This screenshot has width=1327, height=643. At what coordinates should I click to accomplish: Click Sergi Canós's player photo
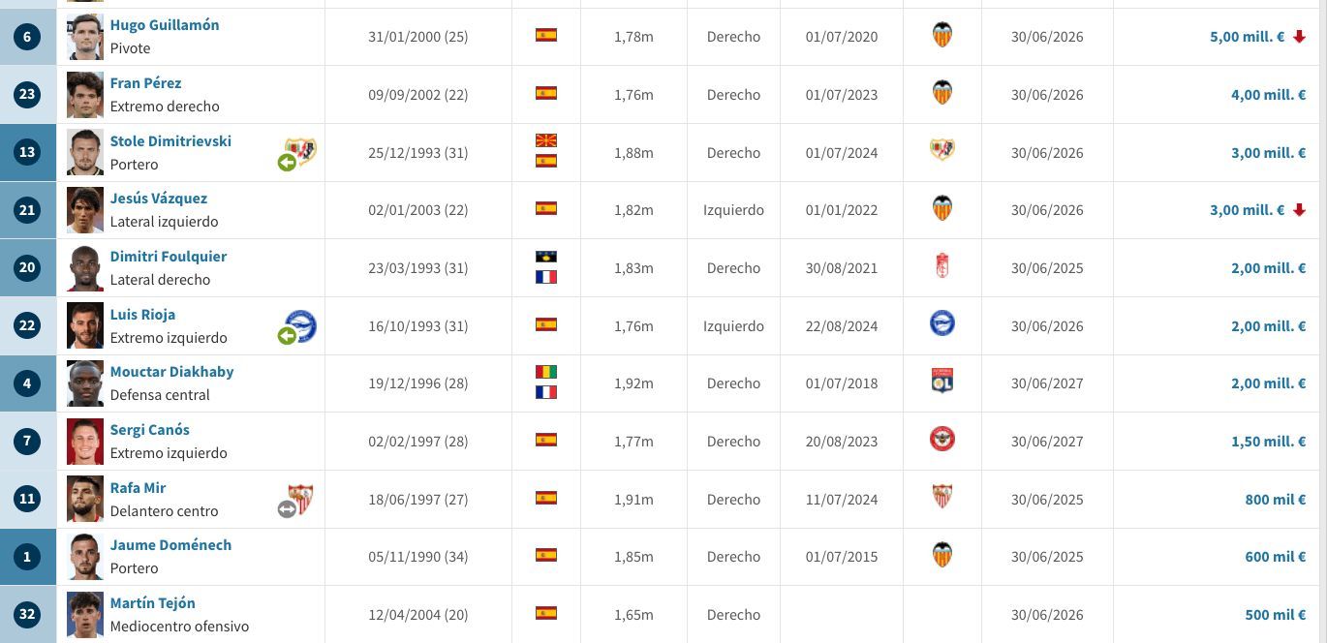84,441
